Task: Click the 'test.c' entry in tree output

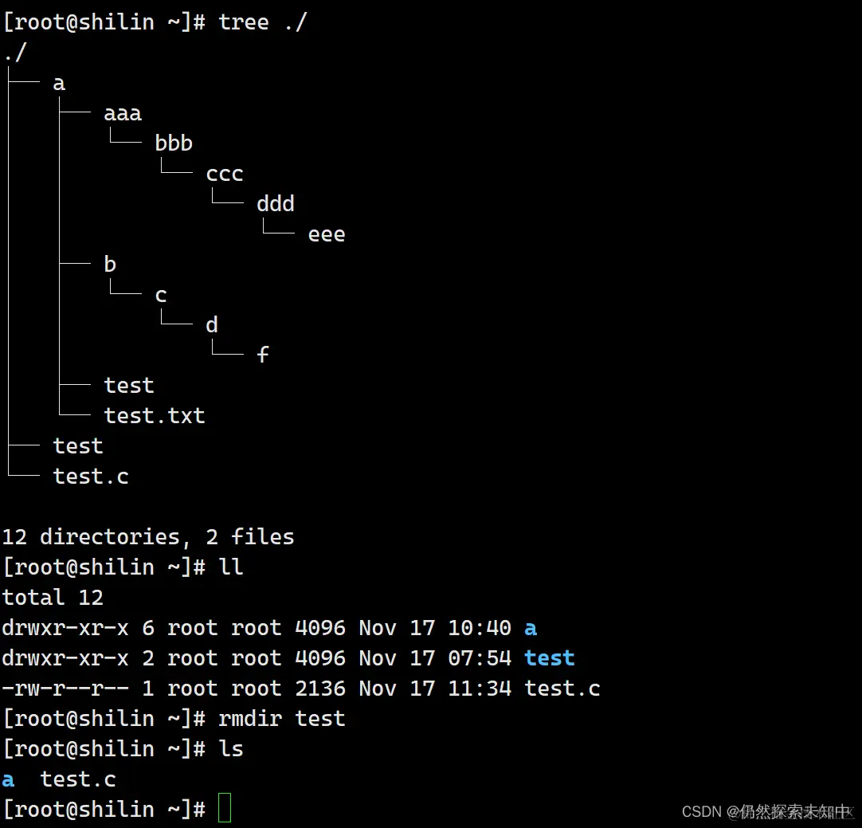Action: click(x=92, y=476)
